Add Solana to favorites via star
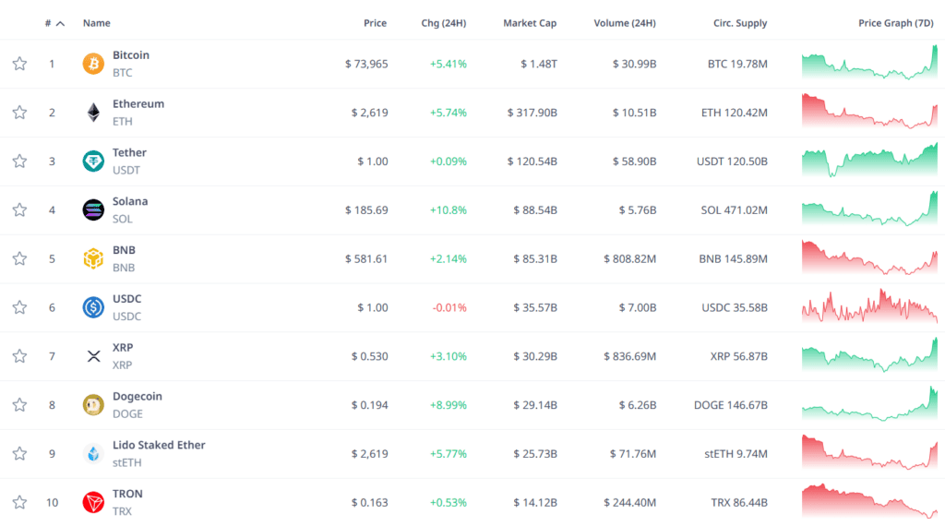This screenshot has height=526, width=945. point(20,210)
